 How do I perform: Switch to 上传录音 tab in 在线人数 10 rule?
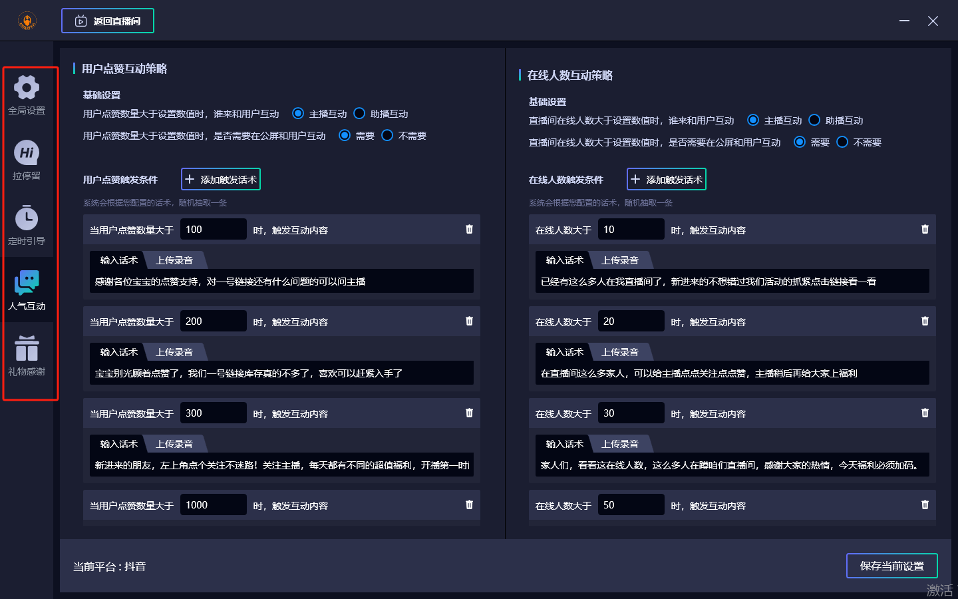pyautogui.click(x=620, y=260)
